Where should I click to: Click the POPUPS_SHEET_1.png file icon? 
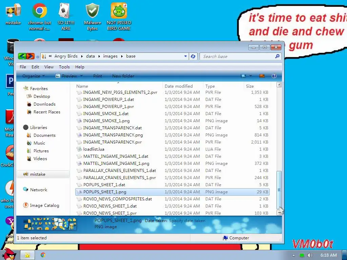click(79, 192)
